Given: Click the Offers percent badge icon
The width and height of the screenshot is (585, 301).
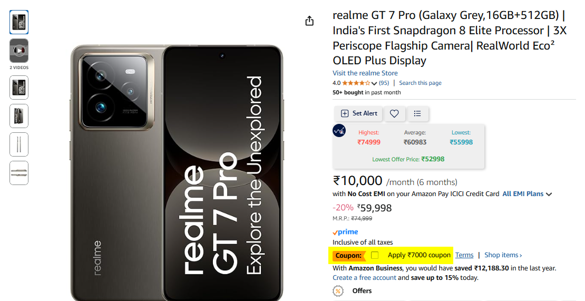Looking at the screenshot, I should click(338, 291).
